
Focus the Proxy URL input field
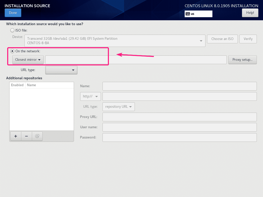[179, 117]
